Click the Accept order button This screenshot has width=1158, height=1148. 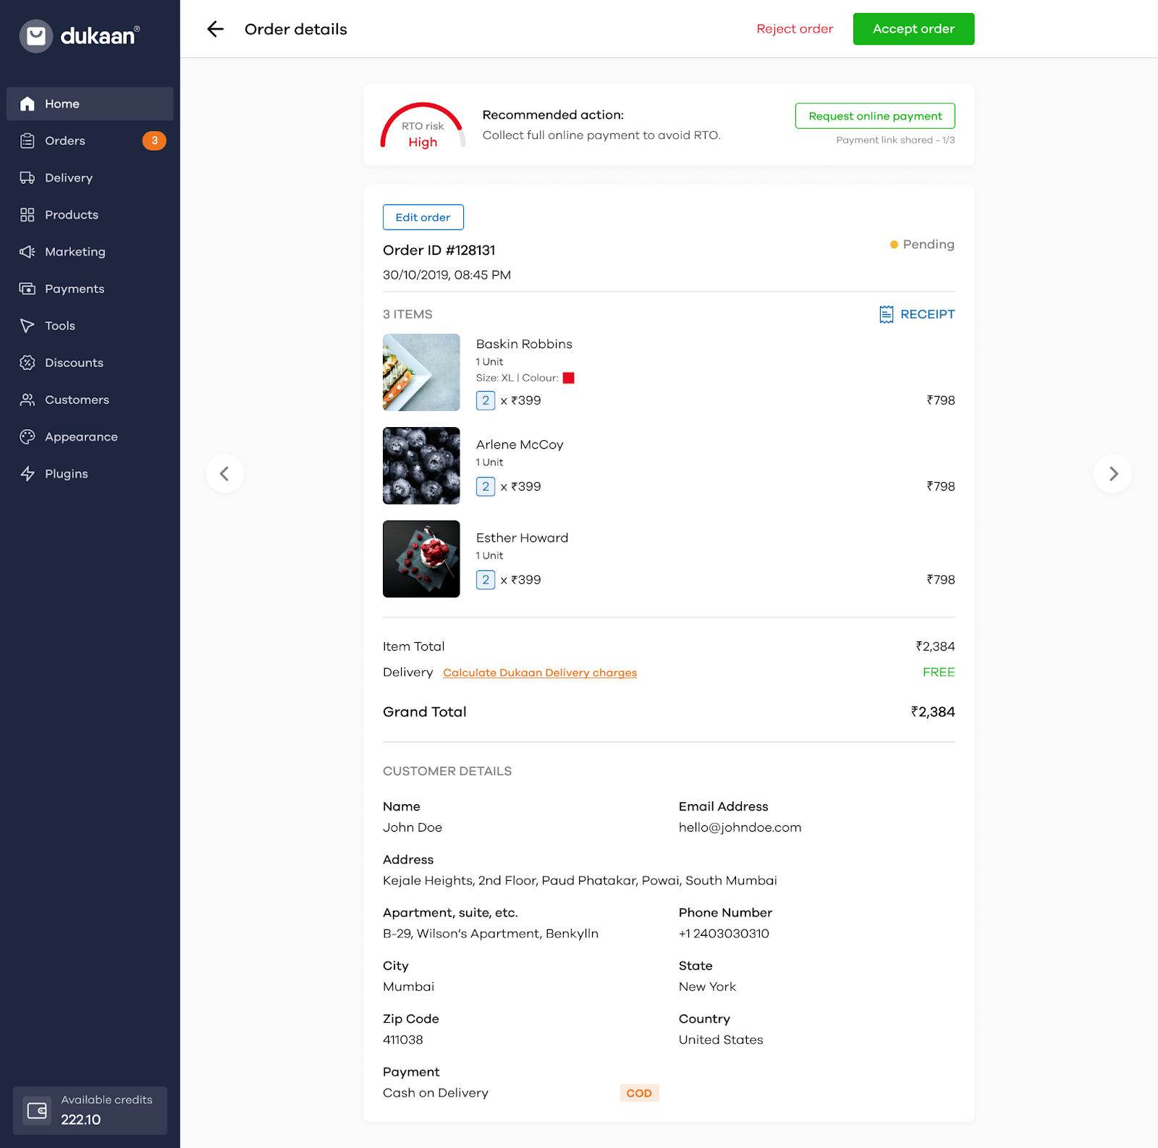(913, 29)
